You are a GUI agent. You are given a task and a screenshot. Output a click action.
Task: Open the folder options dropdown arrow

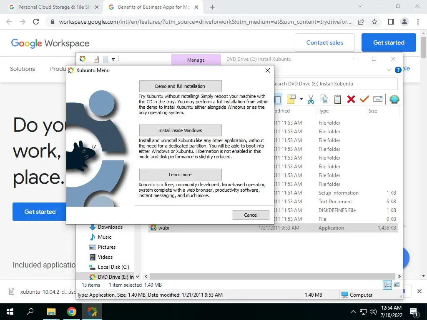coord(301,99)
